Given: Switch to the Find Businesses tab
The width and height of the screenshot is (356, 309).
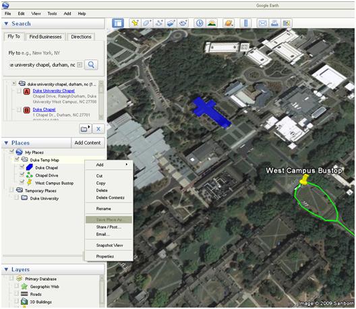Looking at the screenshot, I should tap(45, 37).
